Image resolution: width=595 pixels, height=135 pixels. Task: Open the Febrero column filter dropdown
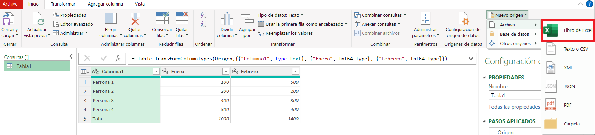point(295,71)
